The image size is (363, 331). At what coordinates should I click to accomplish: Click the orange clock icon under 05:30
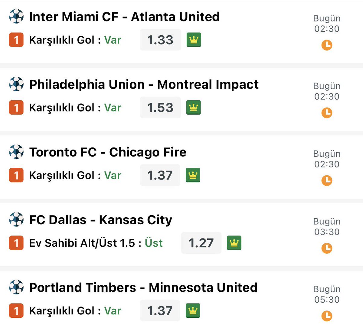327,316
